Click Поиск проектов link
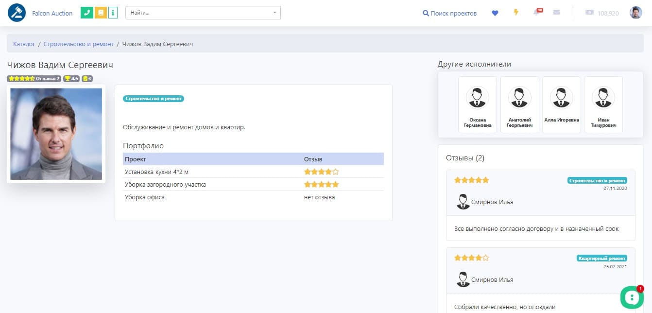Image resolution: width=652 pixels, height=313 pixels. [x=449, y=13]
